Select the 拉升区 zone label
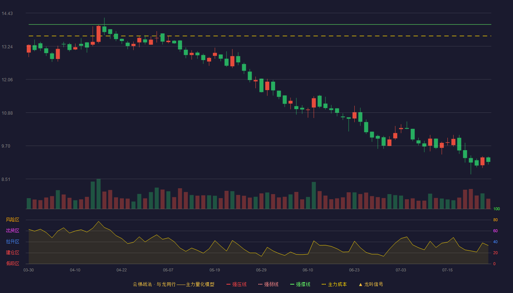Screen dimensions: 513x293 [x=12, y=242]
